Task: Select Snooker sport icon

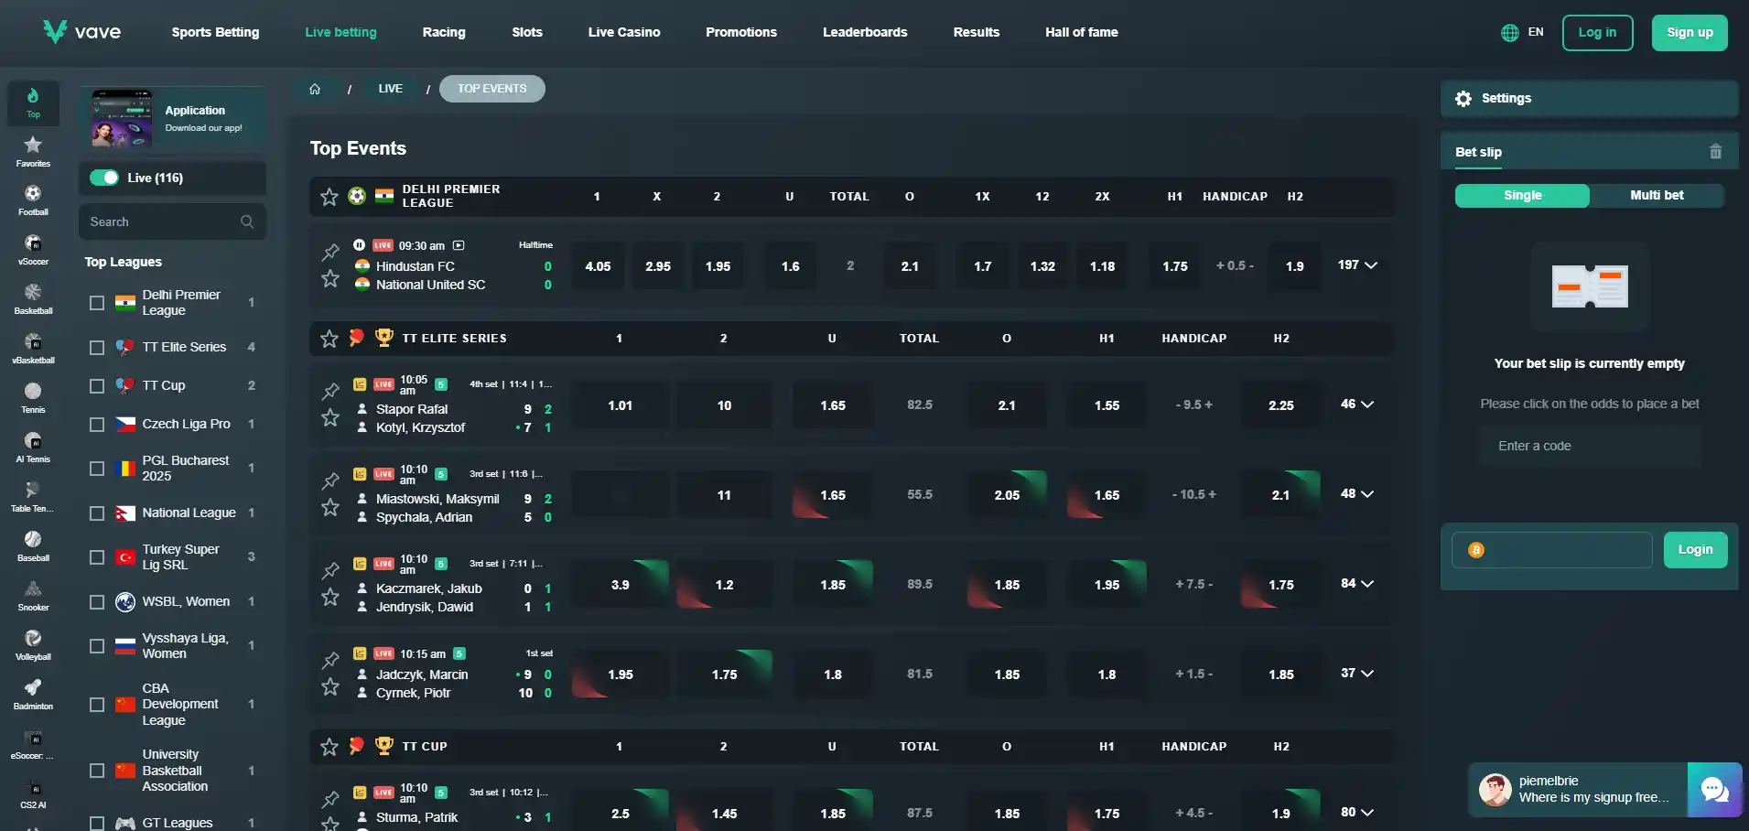Action: coord(33,596)
